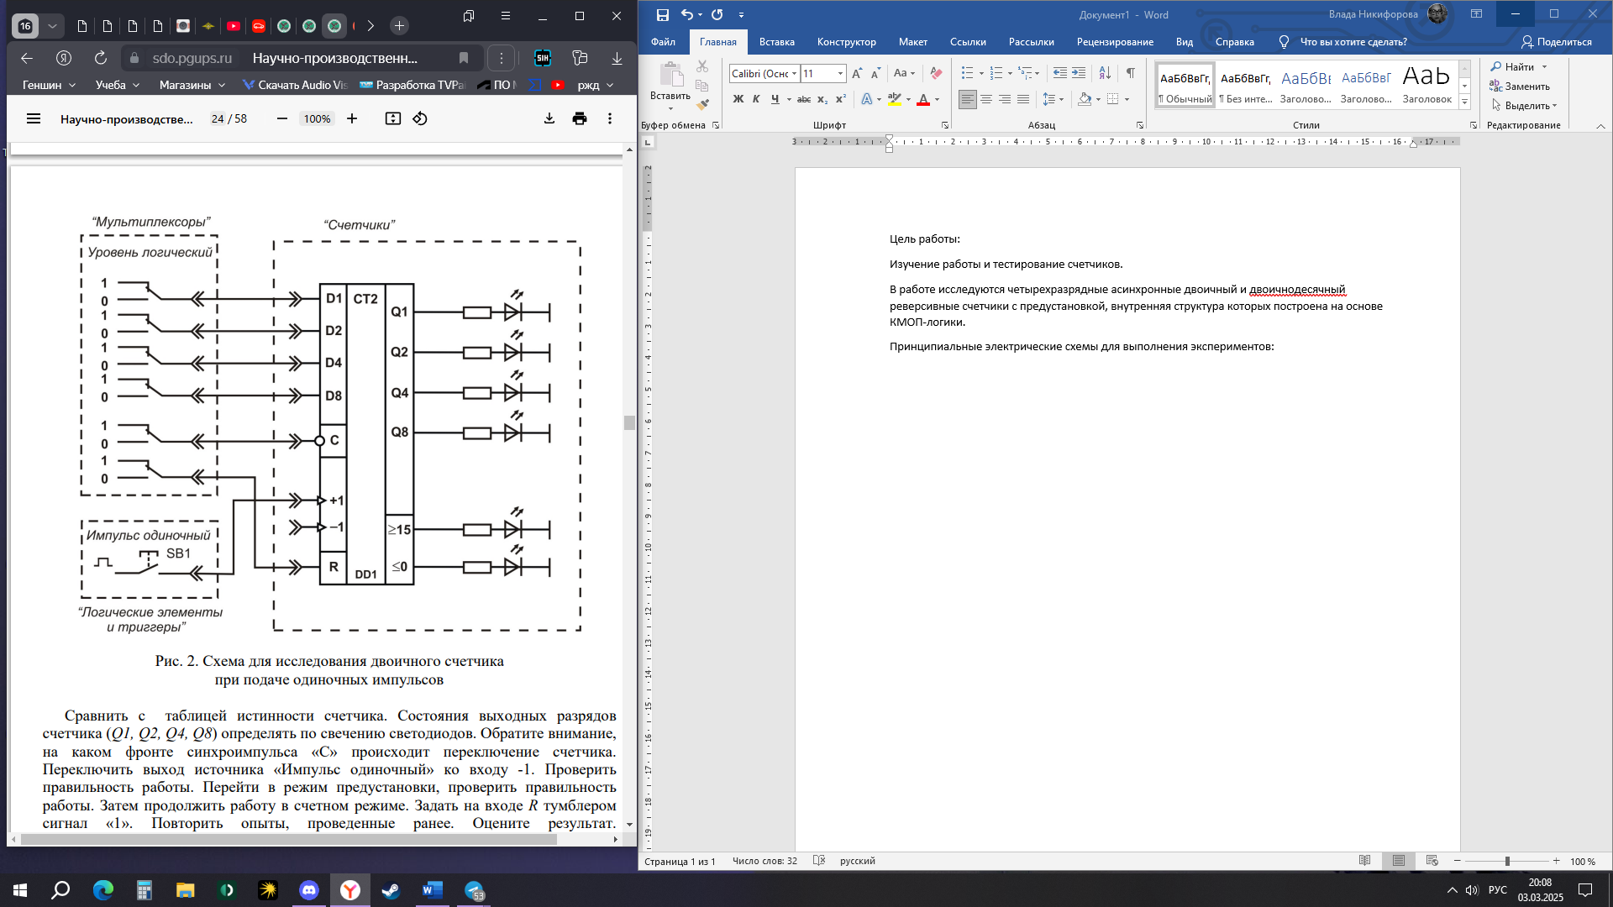Switch to Read Mode view in the status bar
Image resolution: width=1613 pixels, height=907 pixels.
[1365, 861]
